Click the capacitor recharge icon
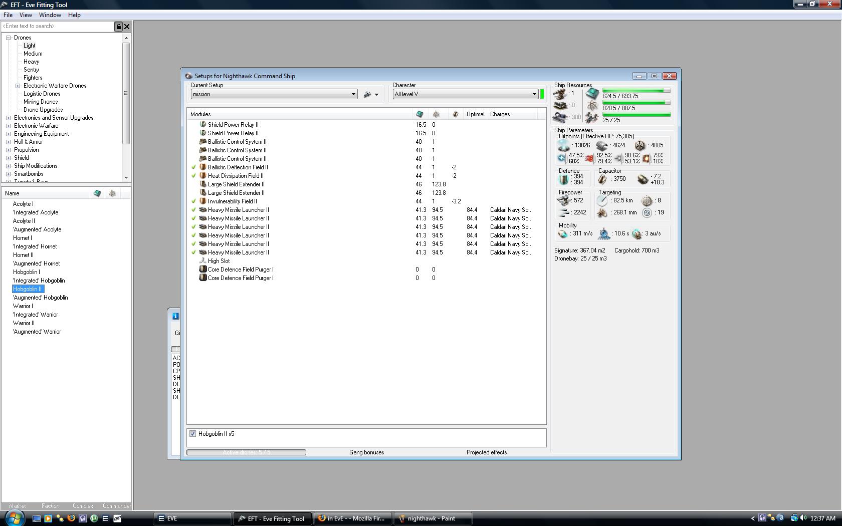Screen dimensions: 842x526 point(643,179)
